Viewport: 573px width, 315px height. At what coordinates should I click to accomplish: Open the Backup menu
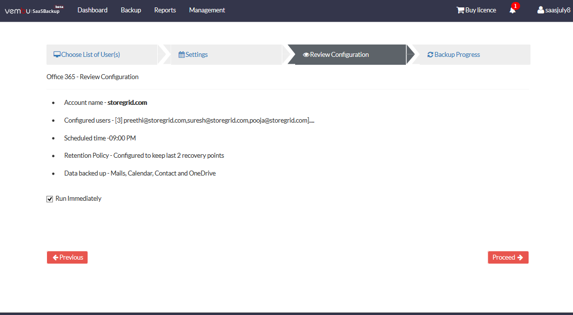pos(131,10)
